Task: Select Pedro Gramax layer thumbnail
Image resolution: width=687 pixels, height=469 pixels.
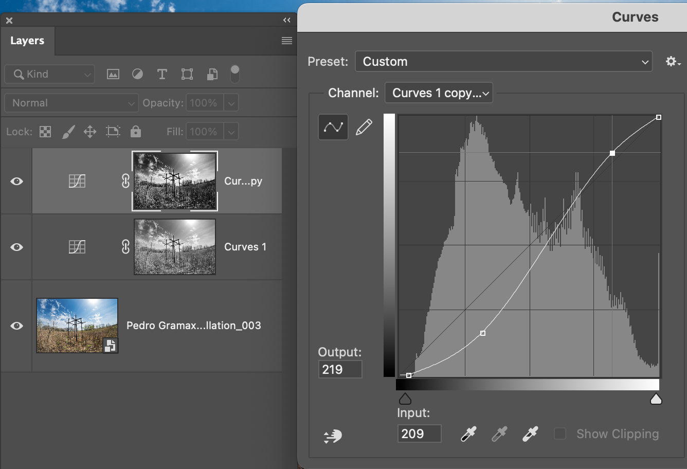Action: click(77, 326)
